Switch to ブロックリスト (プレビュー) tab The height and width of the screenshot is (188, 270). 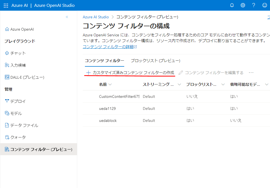point(156,61)
